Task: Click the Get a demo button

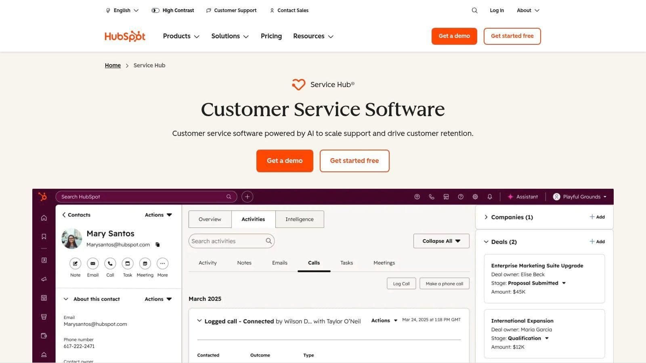Action: pos(284,161)
